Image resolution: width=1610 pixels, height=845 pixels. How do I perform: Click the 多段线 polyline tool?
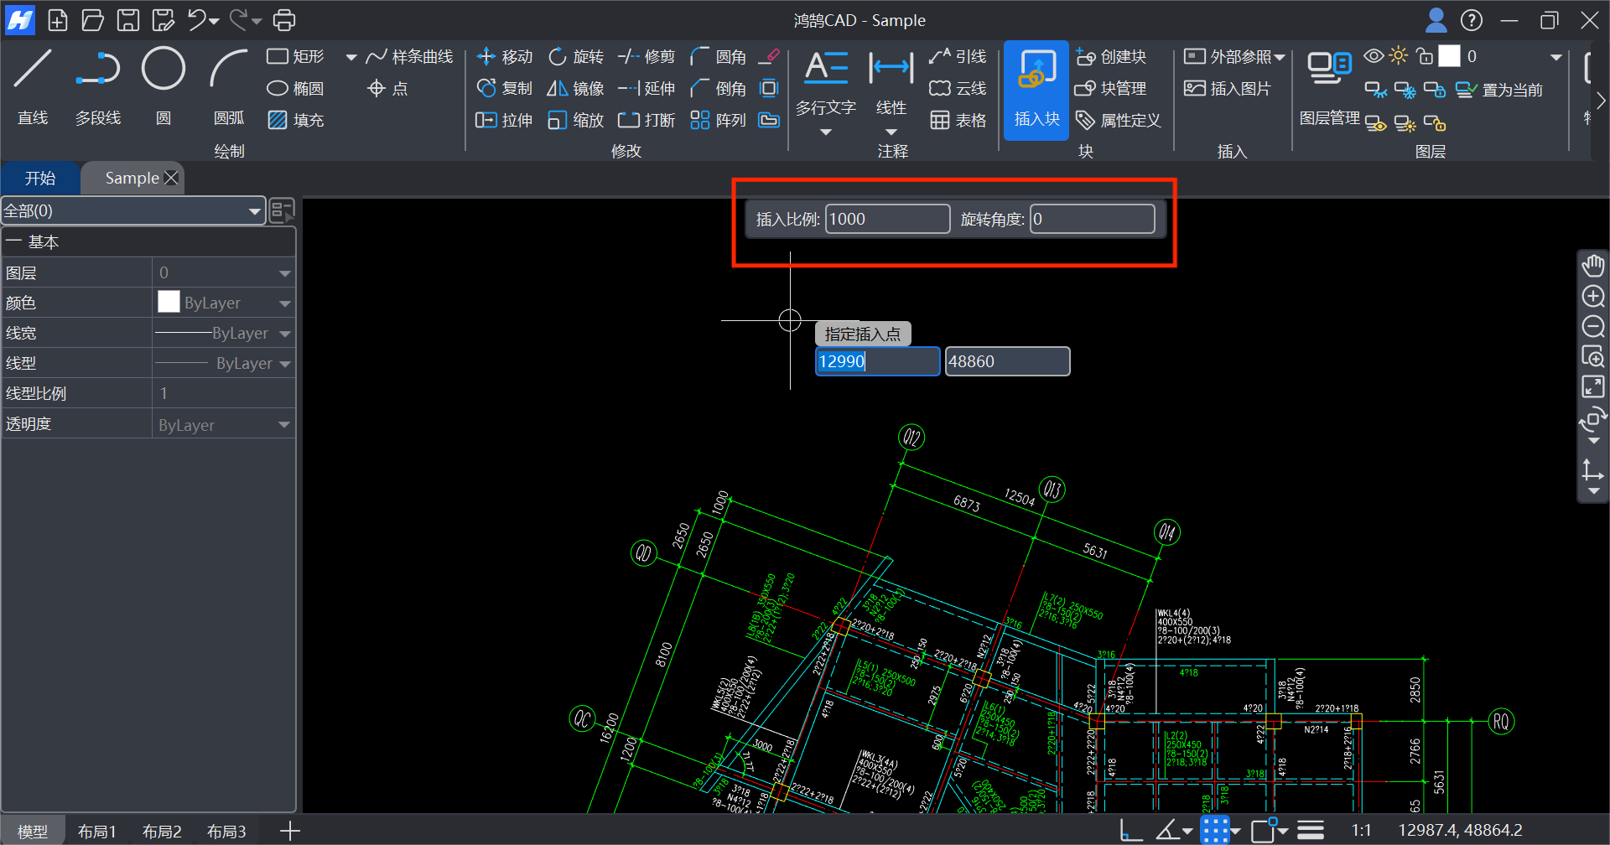(x=98, y=85)
